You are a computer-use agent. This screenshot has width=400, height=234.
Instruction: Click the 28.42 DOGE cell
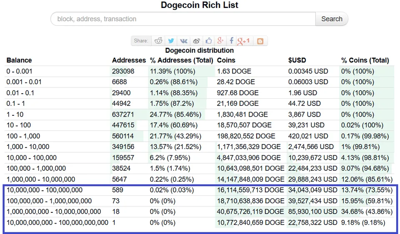click(x=236, y=82)
